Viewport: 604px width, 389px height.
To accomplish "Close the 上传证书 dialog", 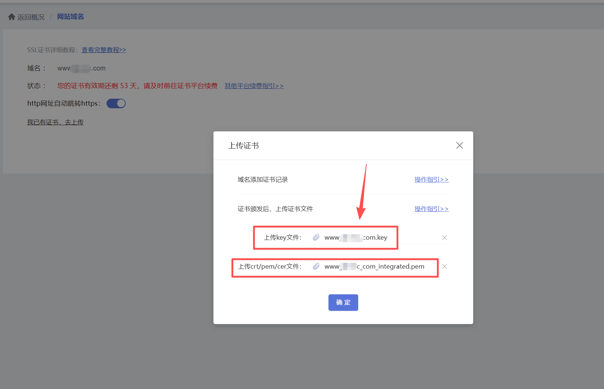I will pyautogui.click(x=459, y=145).
